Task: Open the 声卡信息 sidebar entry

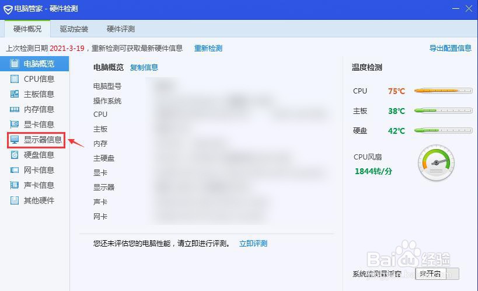Action: click(34, 185)
